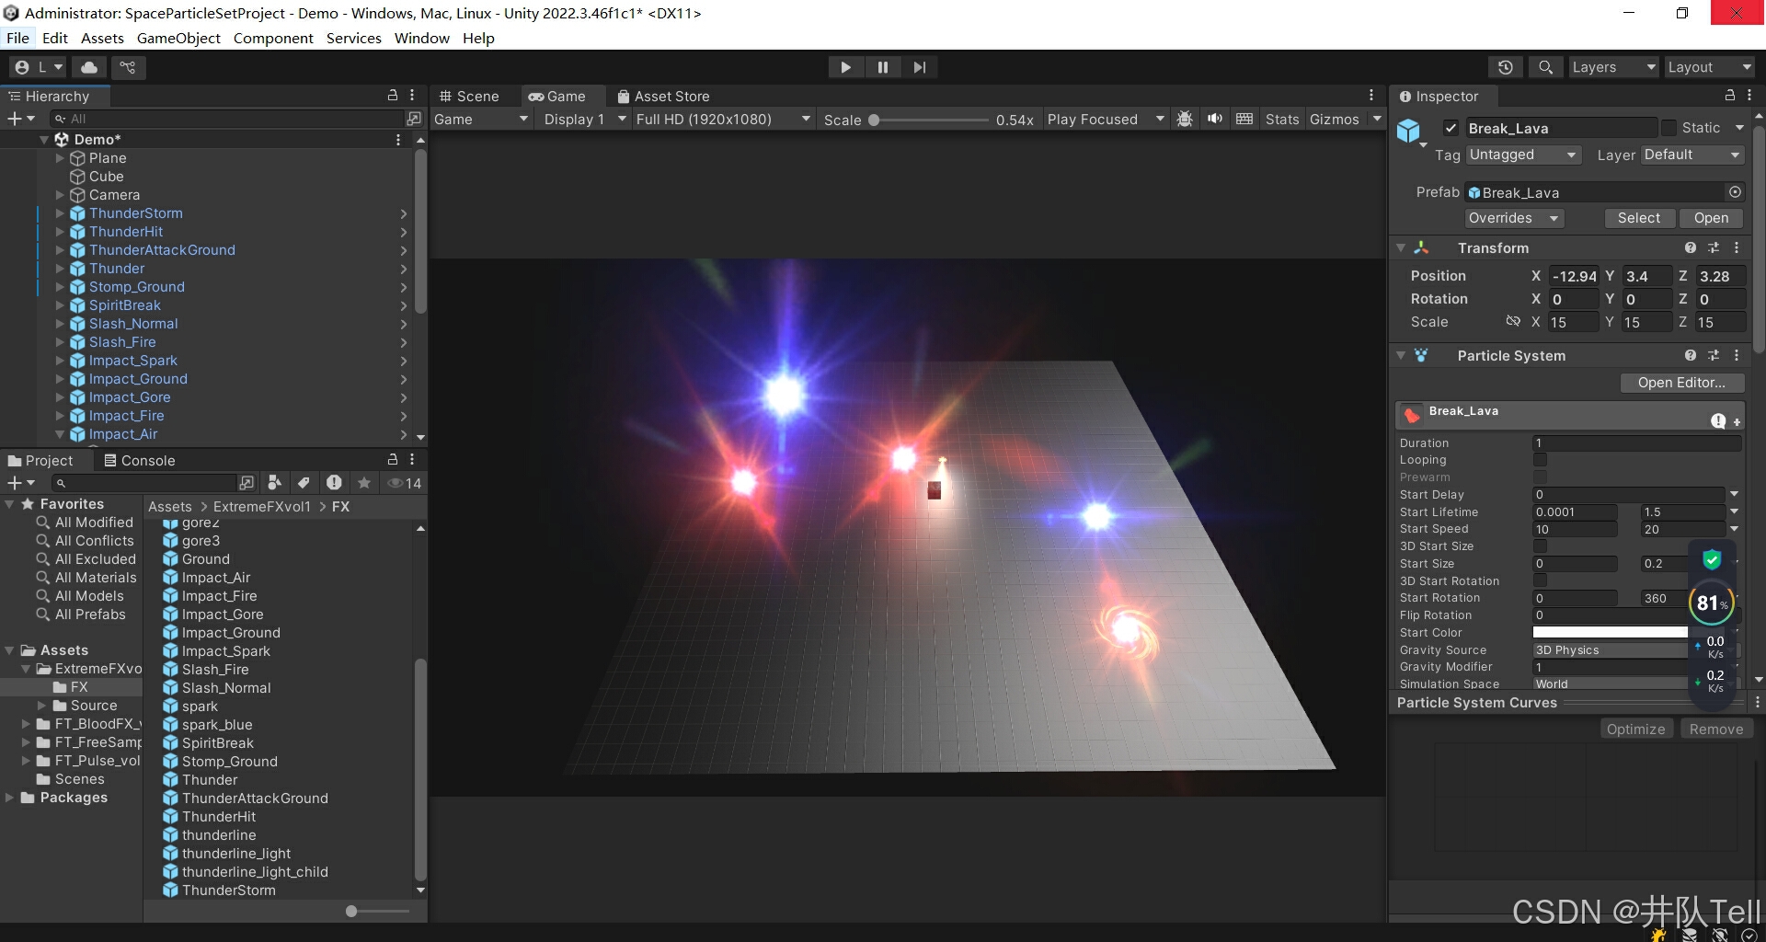
Task: Select the SpiritBreak prefab asset
Action: 217,743
